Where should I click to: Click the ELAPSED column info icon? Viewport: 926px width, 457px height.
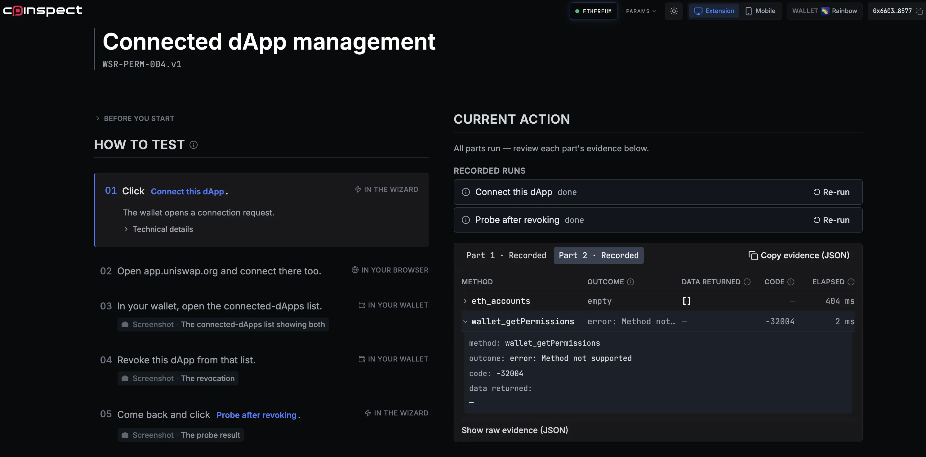[x=851, y=282]
